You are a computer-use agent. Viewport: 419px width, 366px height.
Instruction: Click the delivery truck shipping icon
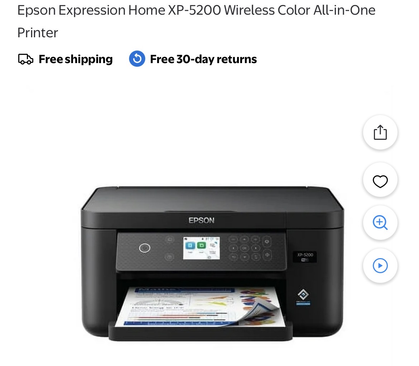26,59
